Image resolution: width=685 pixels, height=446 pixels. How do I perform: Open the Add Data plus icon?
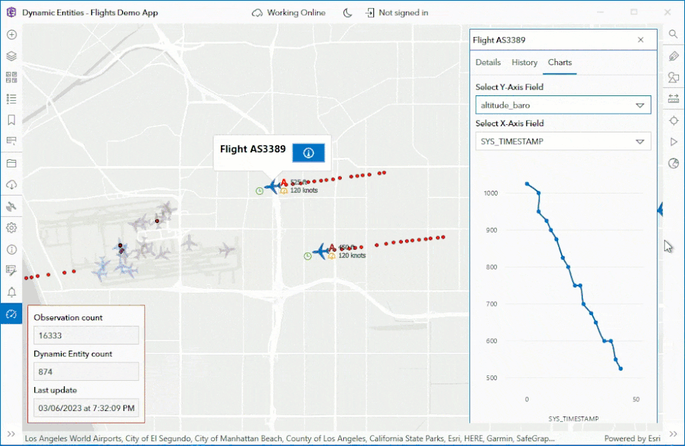click(12, 34)
